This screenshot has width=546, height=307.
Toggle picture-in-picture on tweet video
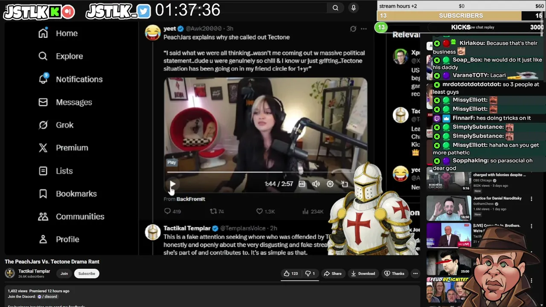(x=344, y=184)
